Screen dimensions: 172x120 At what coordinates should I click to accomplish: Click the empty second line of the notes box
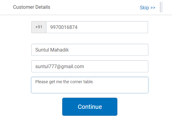coord(90,89)
